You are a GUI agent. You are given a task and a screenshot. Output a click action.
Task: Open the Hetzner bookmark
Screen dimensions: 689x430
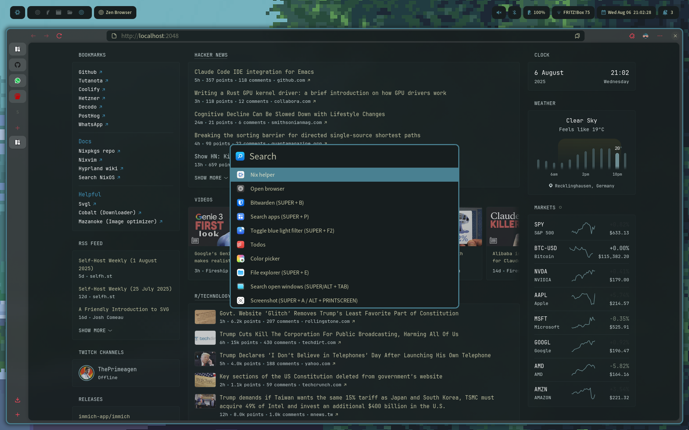[89, 98]
